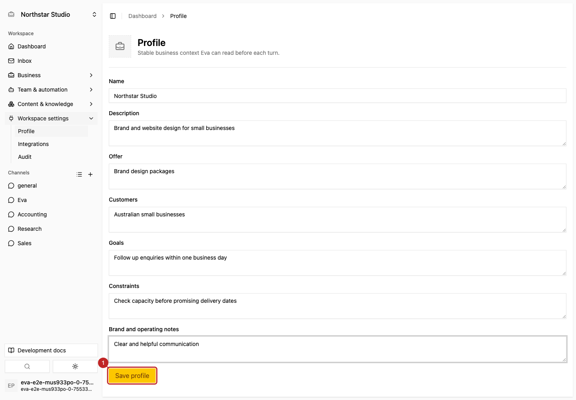Image resolution: width=576 pixels, height=400 pixels.
Task: Add a new channel with plus icon
Action: coord(90,174)
